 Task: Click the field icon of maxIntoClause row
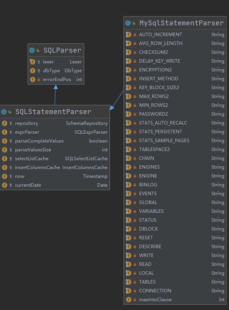(x=129, y=300)
